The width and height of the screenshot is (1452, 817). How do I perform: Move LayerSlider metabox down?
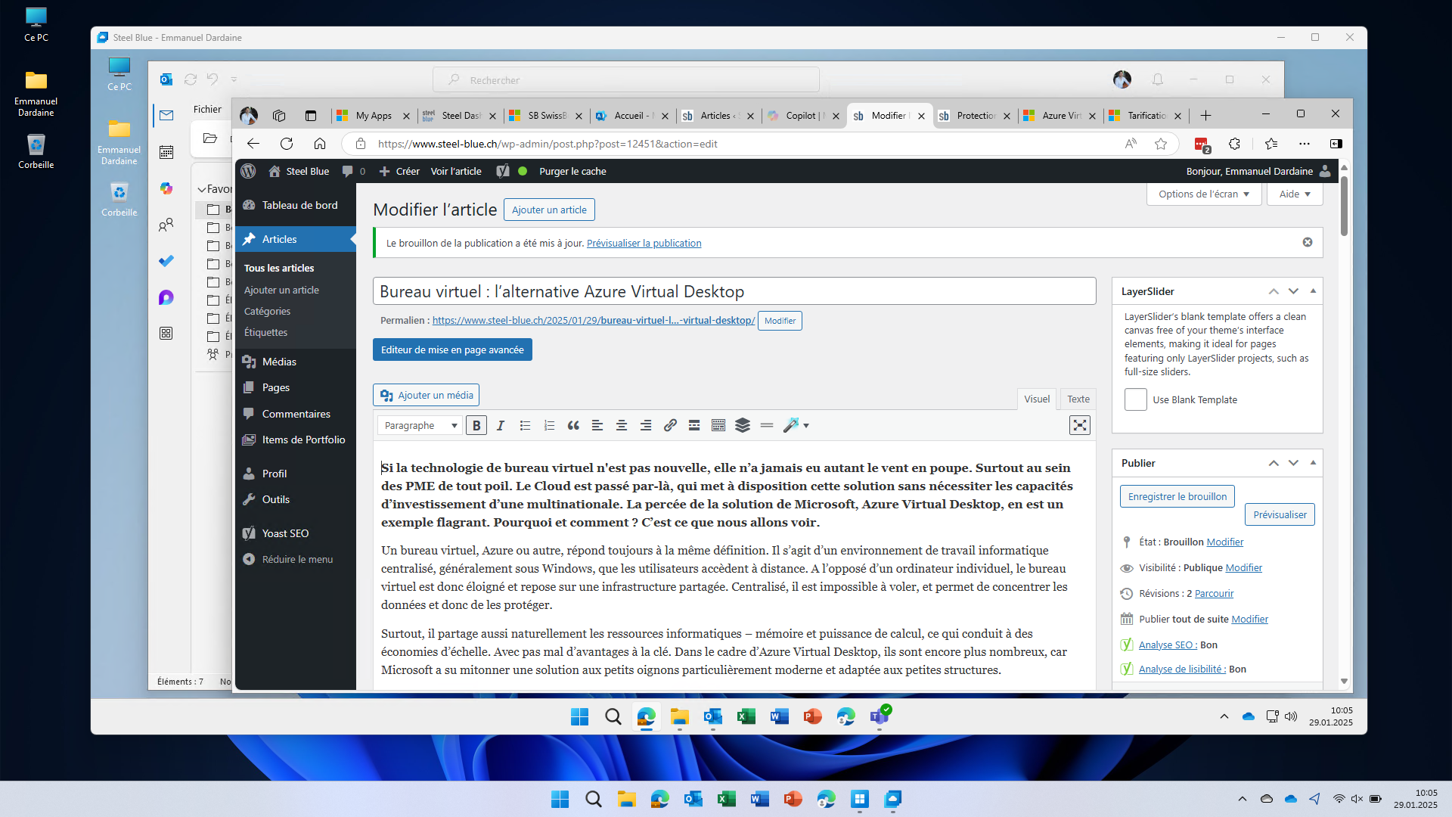tap(1294, 291)
